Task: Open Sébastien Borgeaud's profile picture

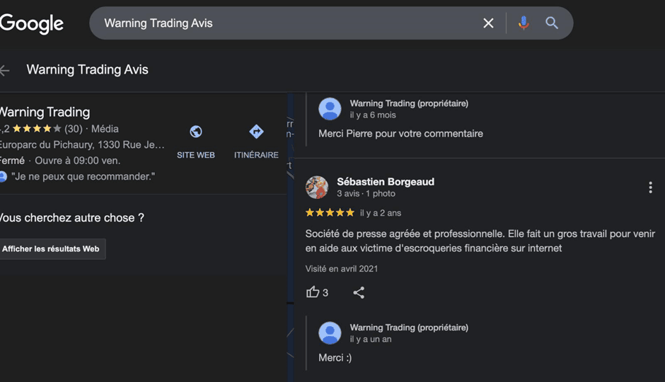Action: point(317,187)
